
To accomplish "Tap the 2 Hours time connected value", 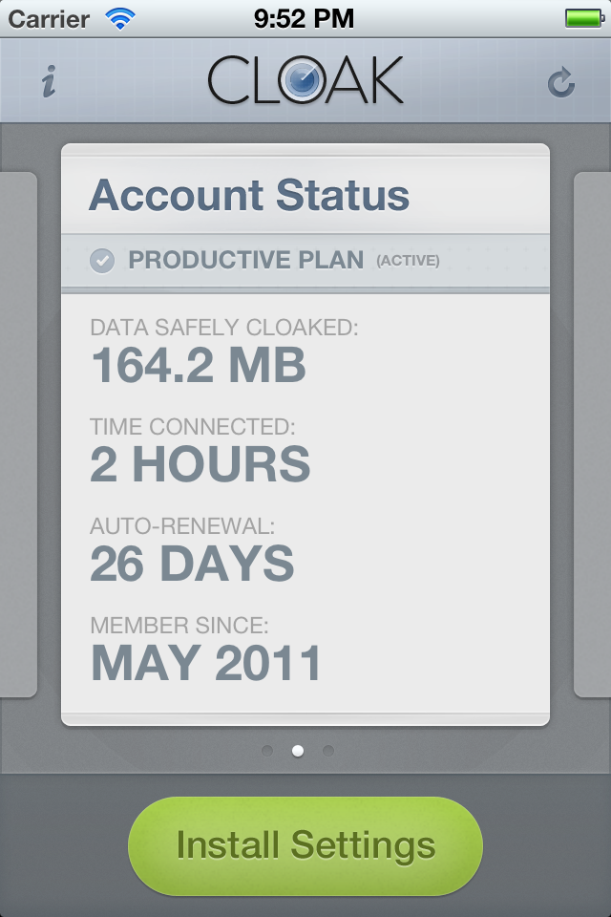I will coord(200,464).
